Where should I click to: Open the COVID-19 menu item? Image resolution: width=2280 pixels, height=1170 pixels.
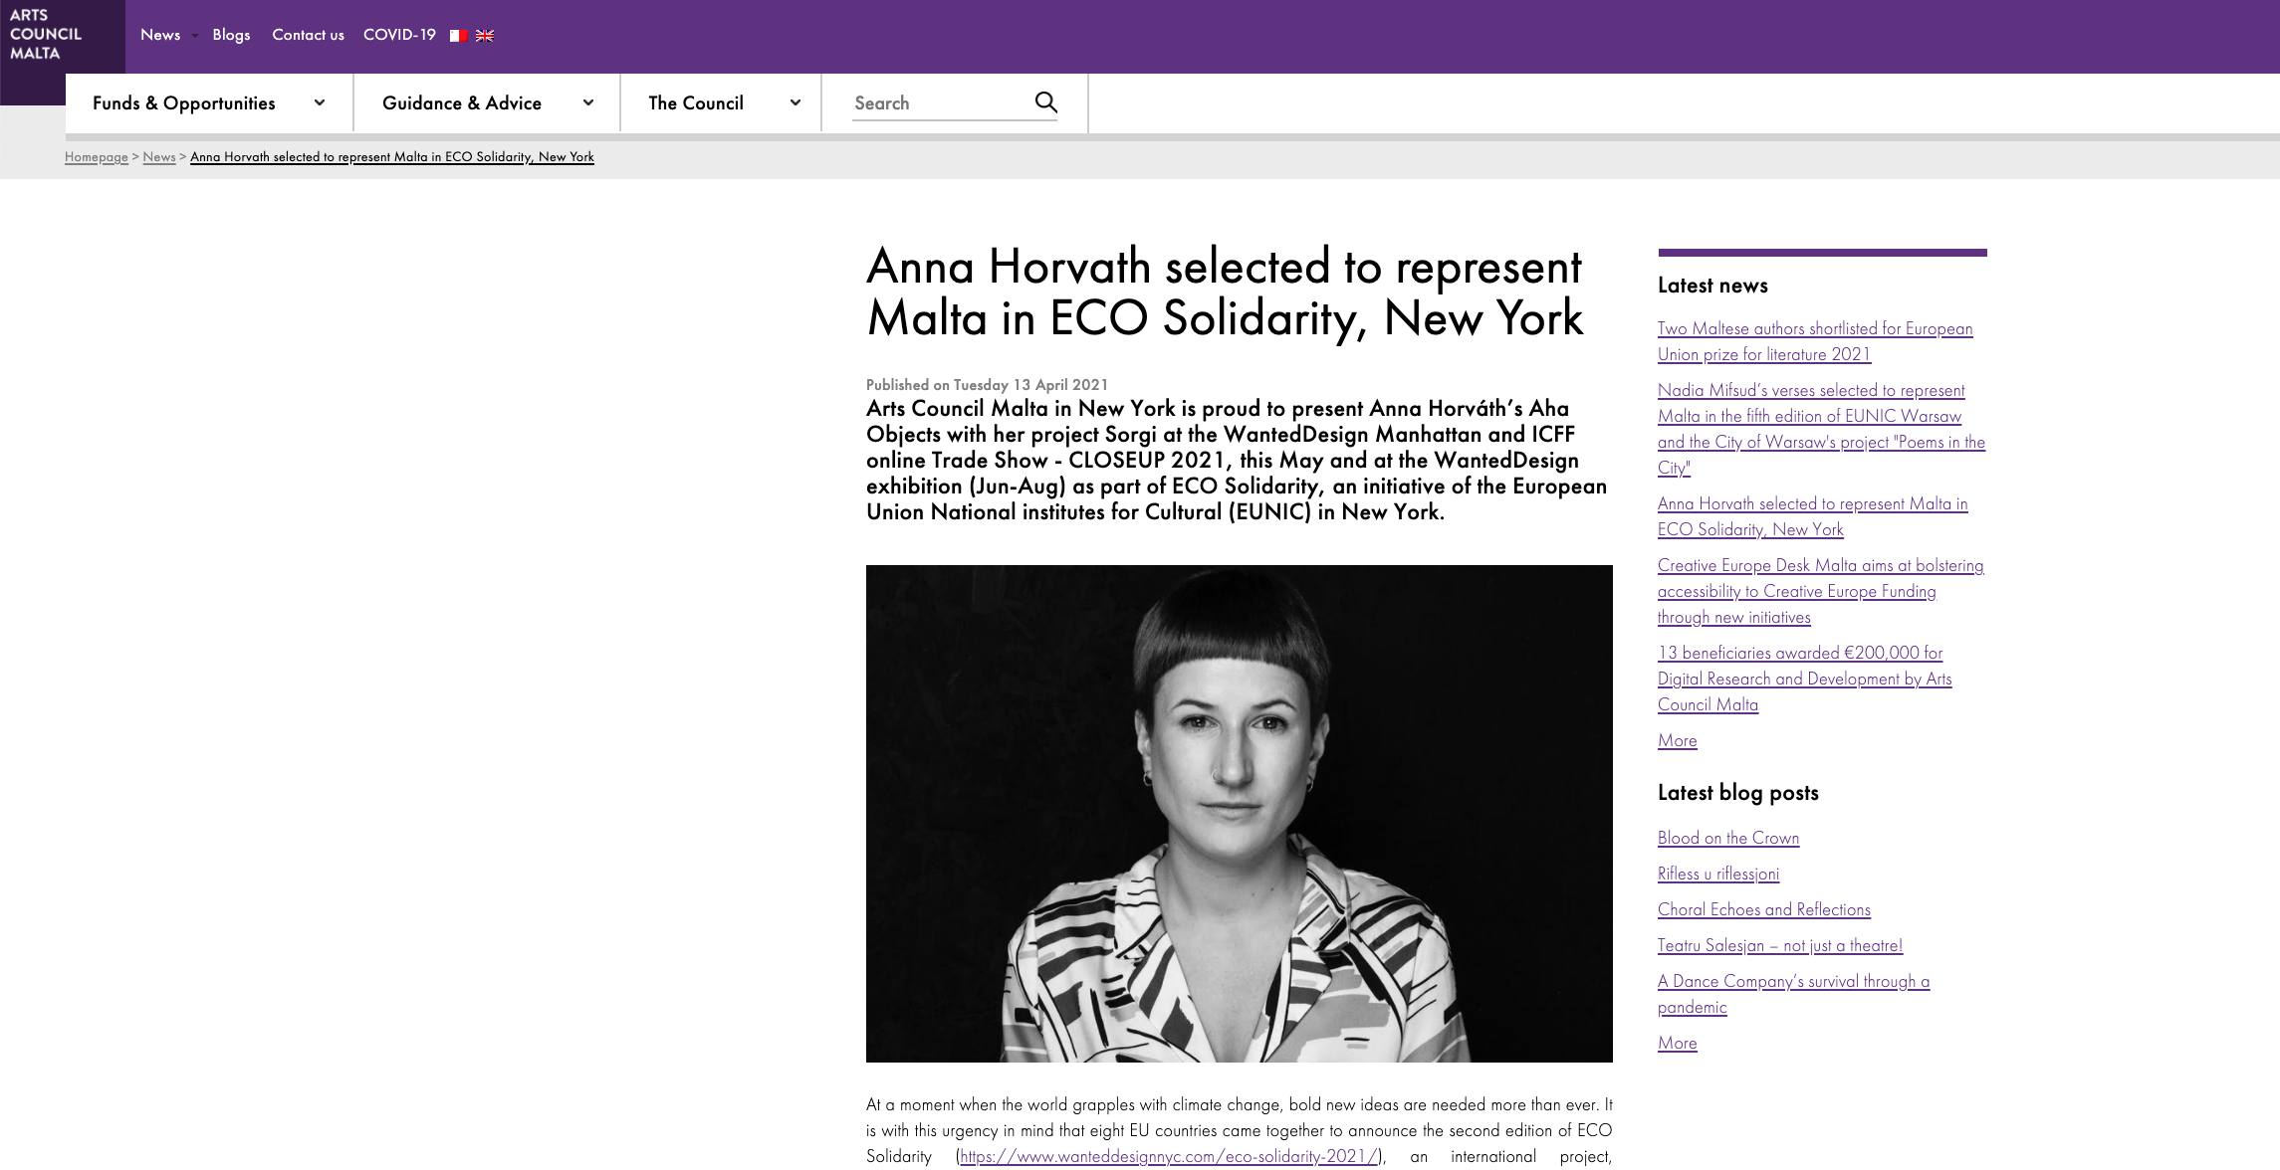399,35
